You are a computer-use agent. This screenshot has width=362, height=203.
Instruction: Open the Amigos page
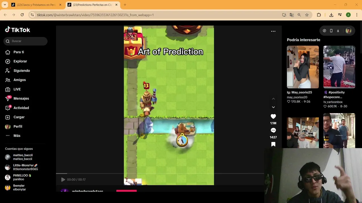point(20,80)
